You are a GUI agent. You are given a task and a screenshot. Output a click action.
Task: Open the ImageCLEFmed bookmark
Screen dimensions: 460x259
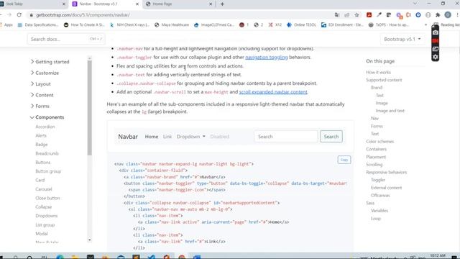click(x=214, y=25)
